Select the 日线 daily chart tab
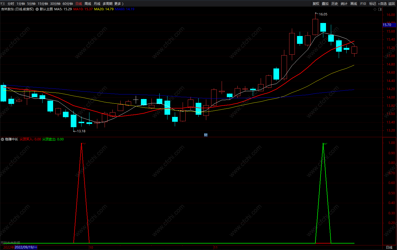Image resolution: width=397 pixels, height=250 pixels. point(79,4)
